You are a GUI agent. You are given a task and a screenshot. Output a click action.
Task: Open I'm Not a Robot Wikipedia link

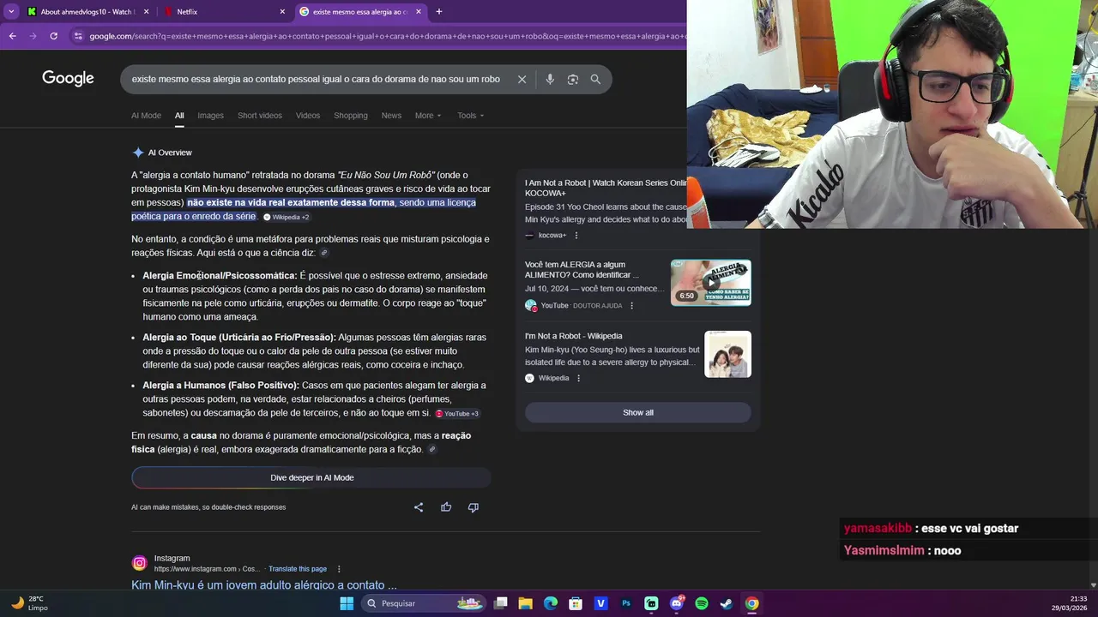point(574,336)
